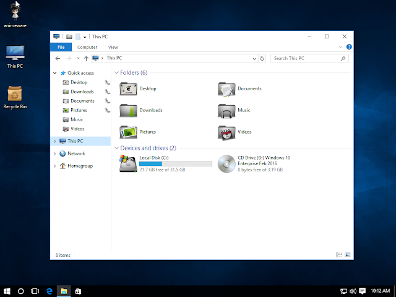The height and width of the screenshot is (297, 396).
Task: Open the View ribbon tab
Action: pyautogui.click(x=113, y=47)
